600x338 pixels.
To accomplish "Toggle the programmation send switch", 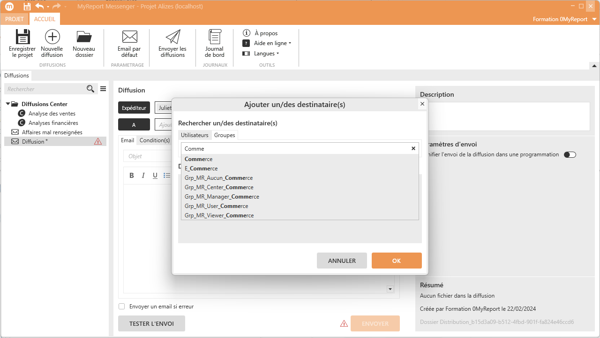I will pyautogui.click(x=570, y=154).
